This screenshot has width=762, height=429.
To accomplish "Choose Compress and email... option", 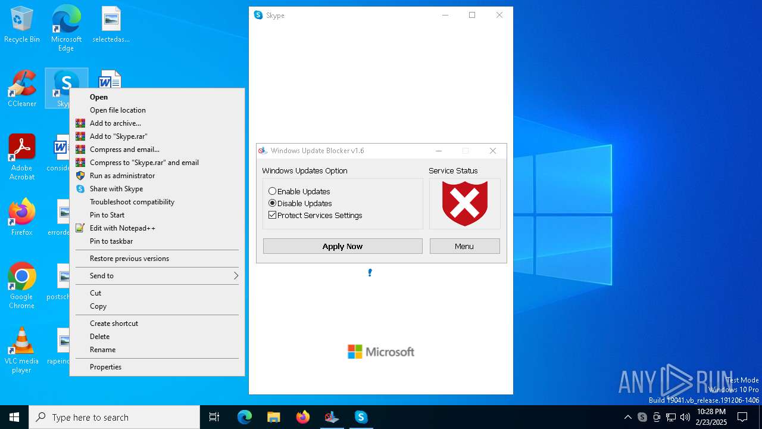I will [157, 150].
